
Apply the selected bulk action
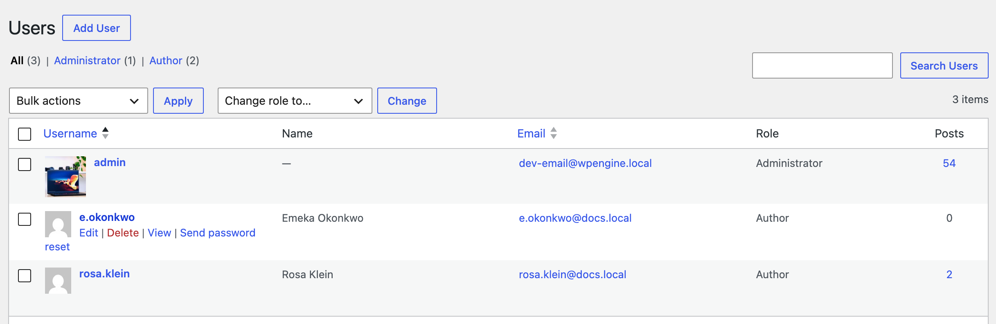[178, 101]
